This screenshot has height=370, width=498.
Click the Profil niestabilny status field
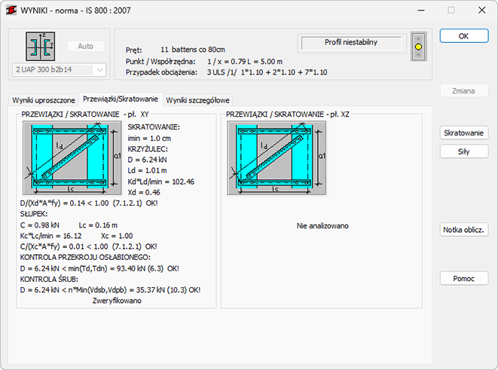[351, 42]
